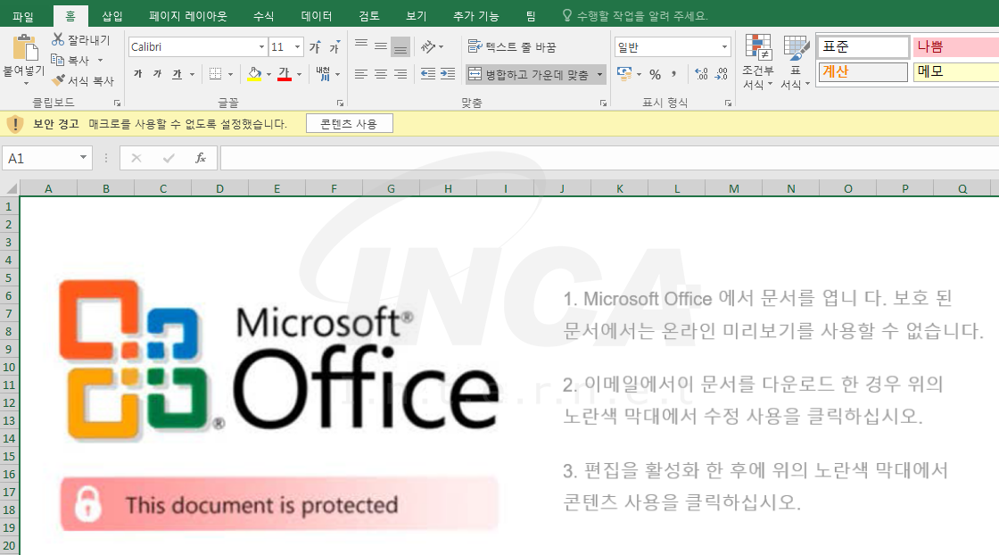Expand the paste options arrow

(26, 84)
